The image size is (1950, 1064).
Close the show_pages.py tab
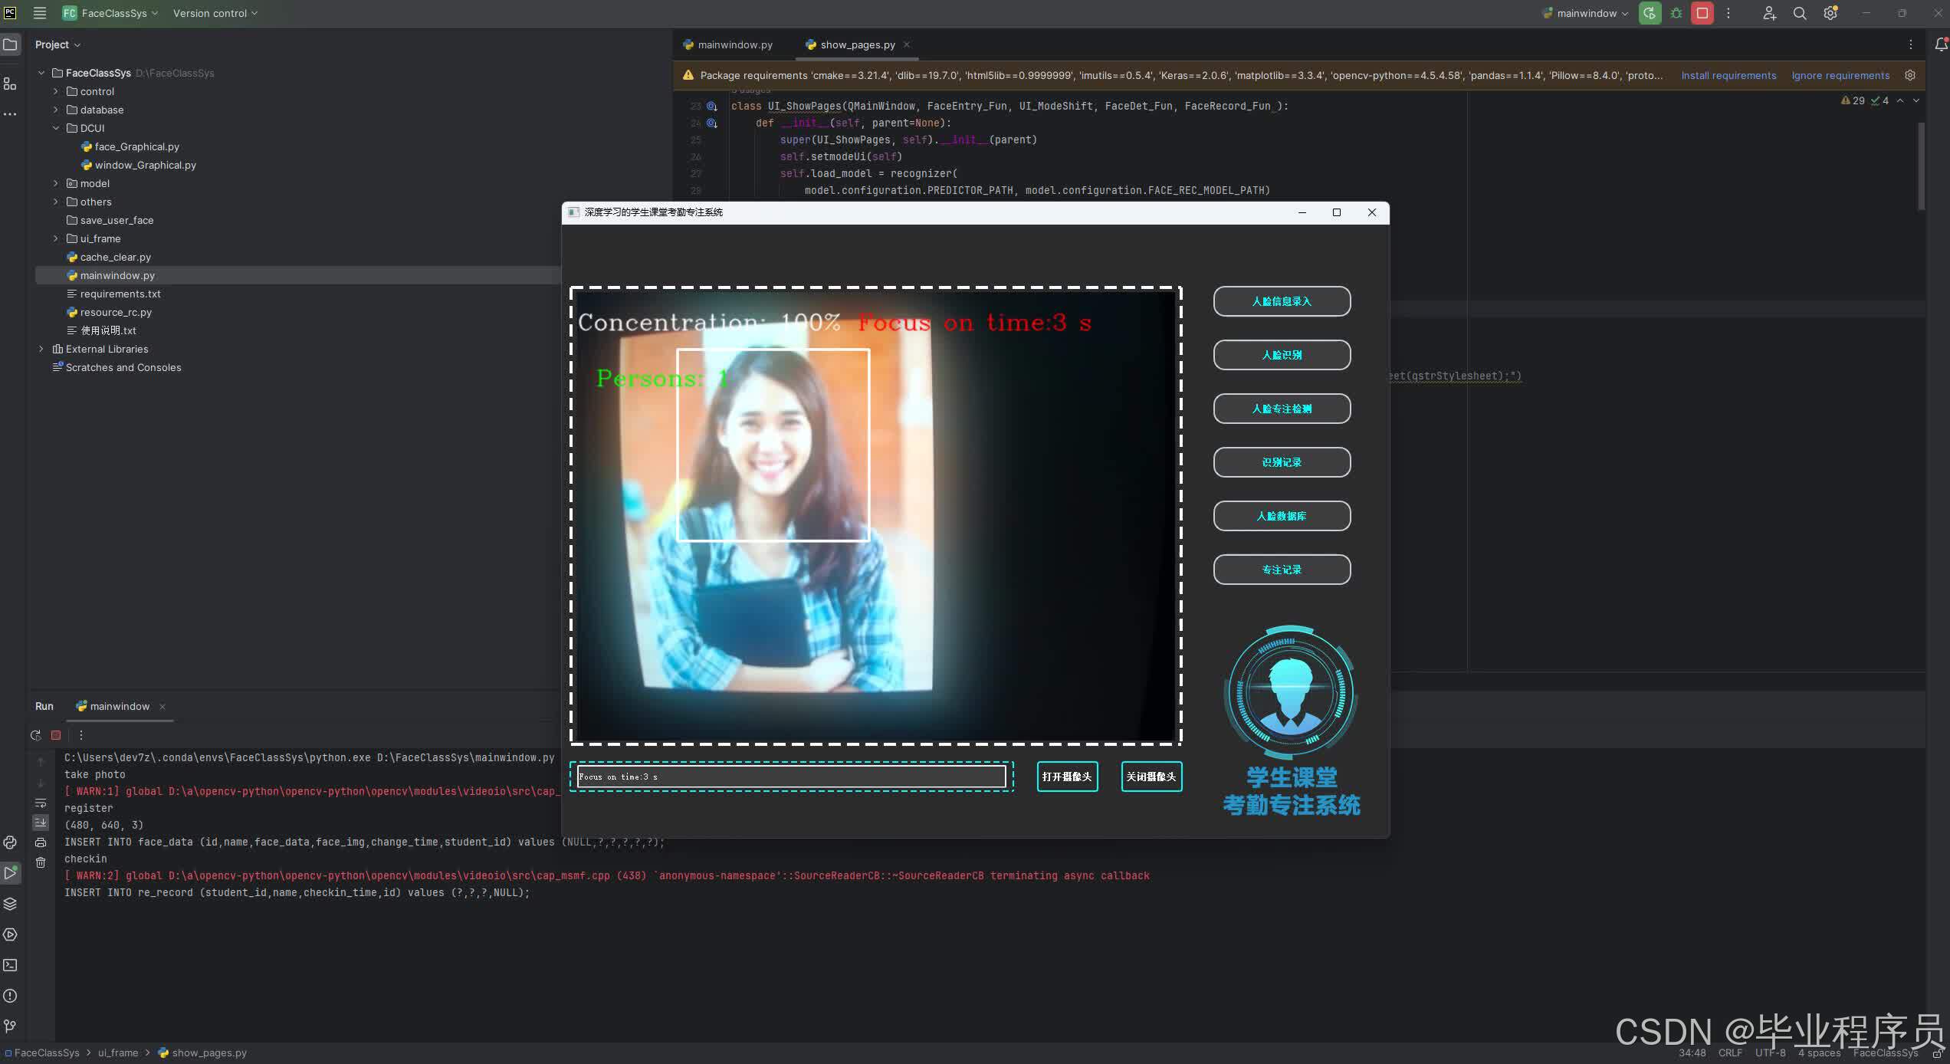click(907, 44)
